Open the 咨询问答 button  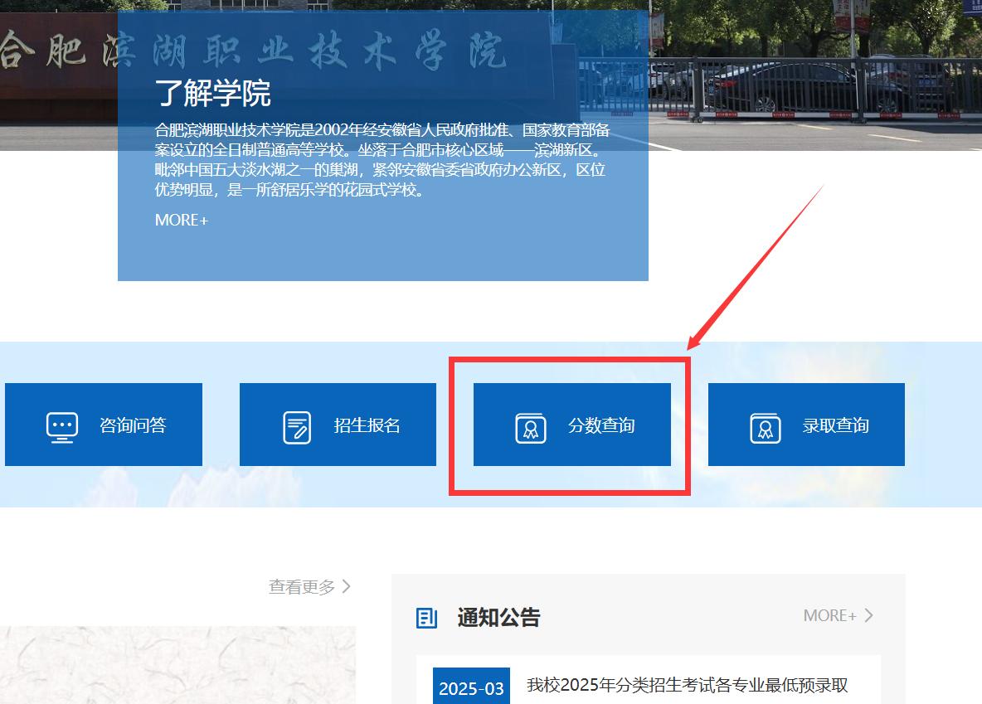104,425
